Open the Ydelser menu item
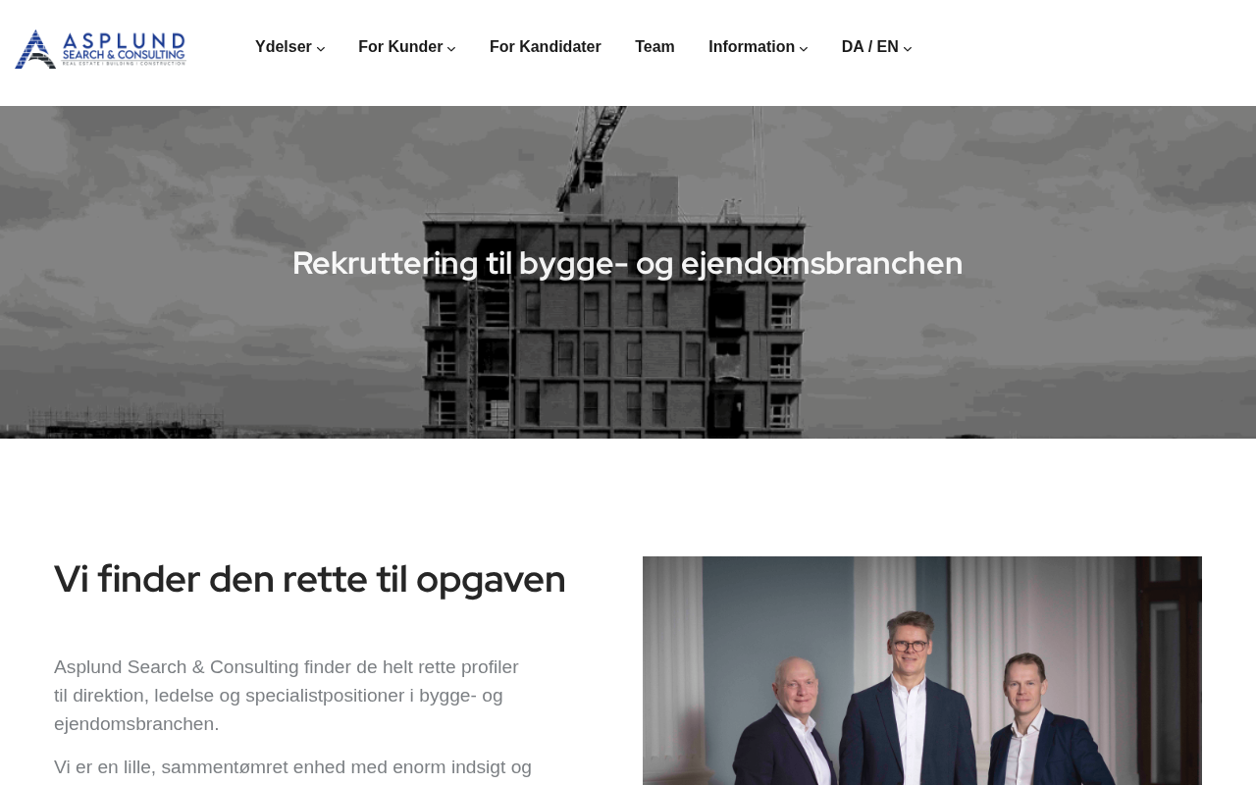This screenshot has width=1256, height=785. (284, 47)
